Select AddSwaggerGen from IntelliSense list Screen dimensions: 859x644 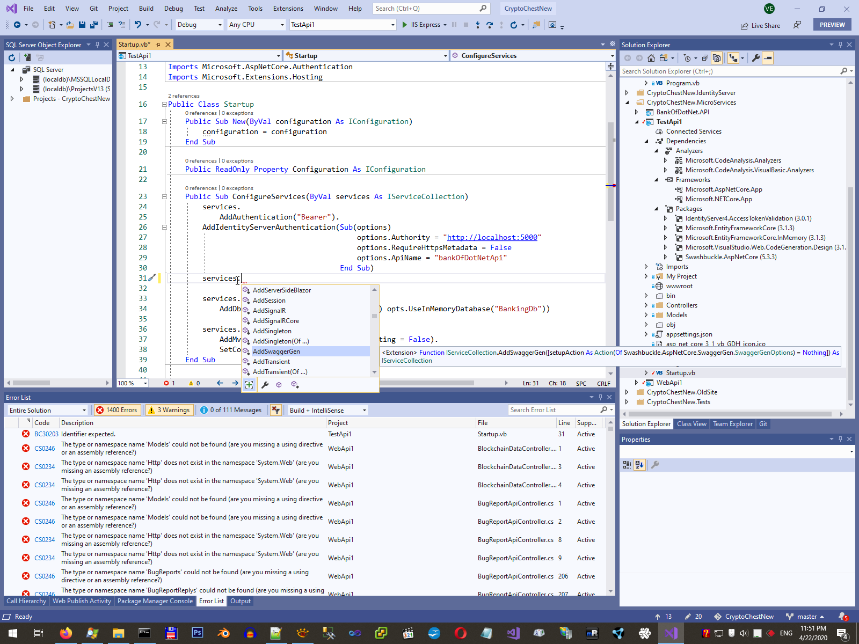(276, 352)
